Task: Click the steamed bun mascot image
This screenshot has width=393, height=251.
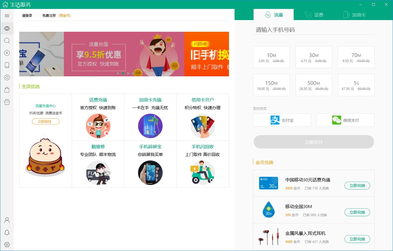Action: (x=45, y=155)
